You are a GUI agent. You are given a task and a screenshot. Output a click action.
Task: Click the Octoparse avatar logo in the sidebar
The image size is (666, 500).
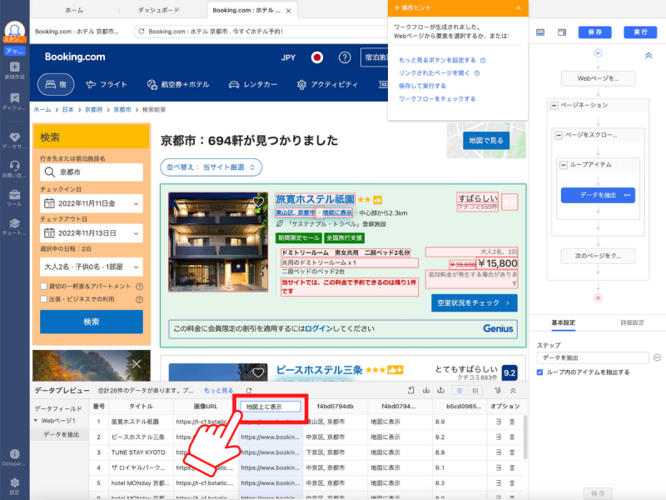(14, 30)
